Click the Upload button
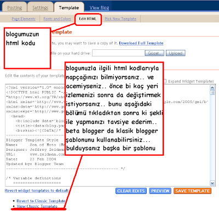This screenshot has height=211, width=219. [x=176, y=53]
